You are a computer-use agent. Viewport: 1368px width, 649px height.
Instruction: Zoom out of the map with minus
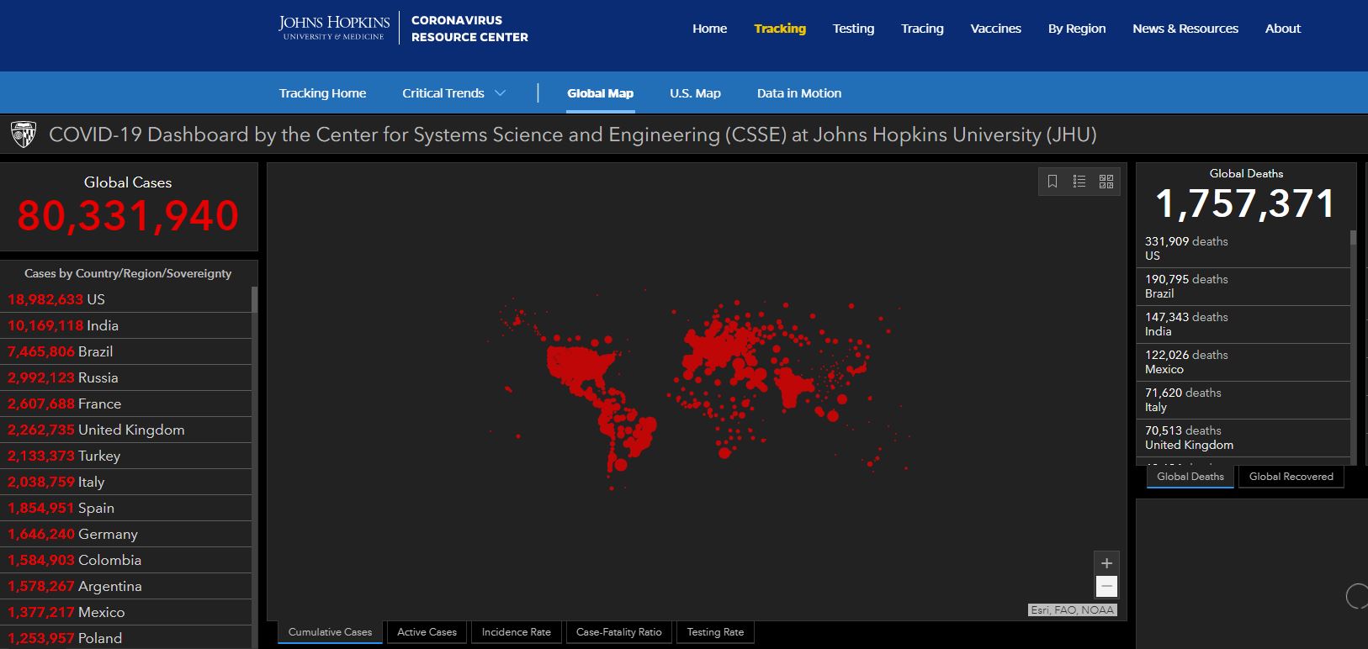point(1106,587)
